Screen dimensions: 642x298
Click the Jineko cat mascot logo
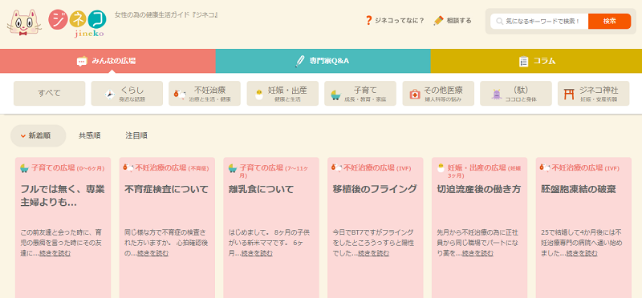[x=24, y=23]
